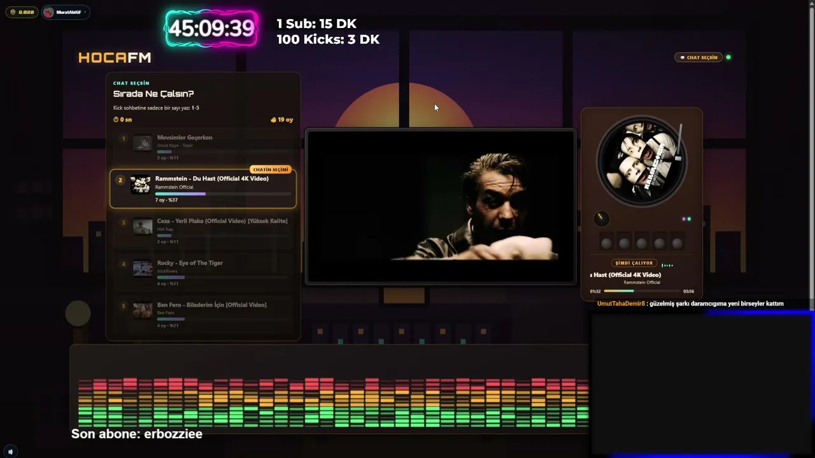Click the Mevsimler Geçerken thumbnail
The width and height of the screenshot is (815, 458).
[x=143, y=143]
